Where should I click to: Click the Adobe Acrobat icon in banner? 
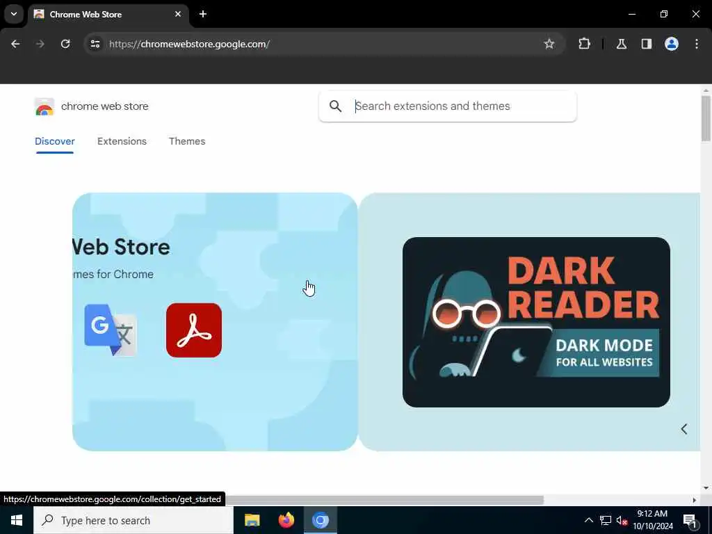coord(194,330)
